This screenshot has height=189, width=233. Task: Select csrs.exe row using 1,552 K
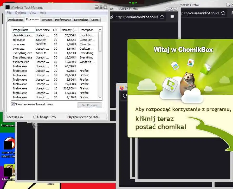coord(55,40)
